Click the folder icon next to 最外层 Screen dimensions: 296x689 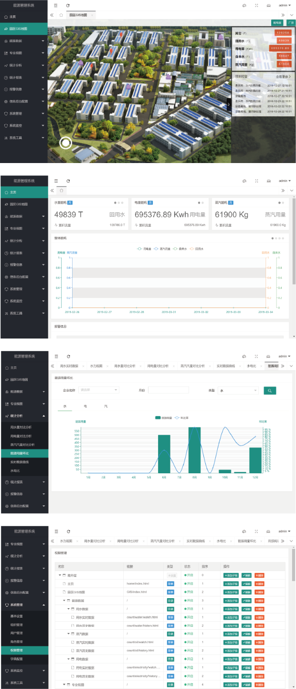64,575
